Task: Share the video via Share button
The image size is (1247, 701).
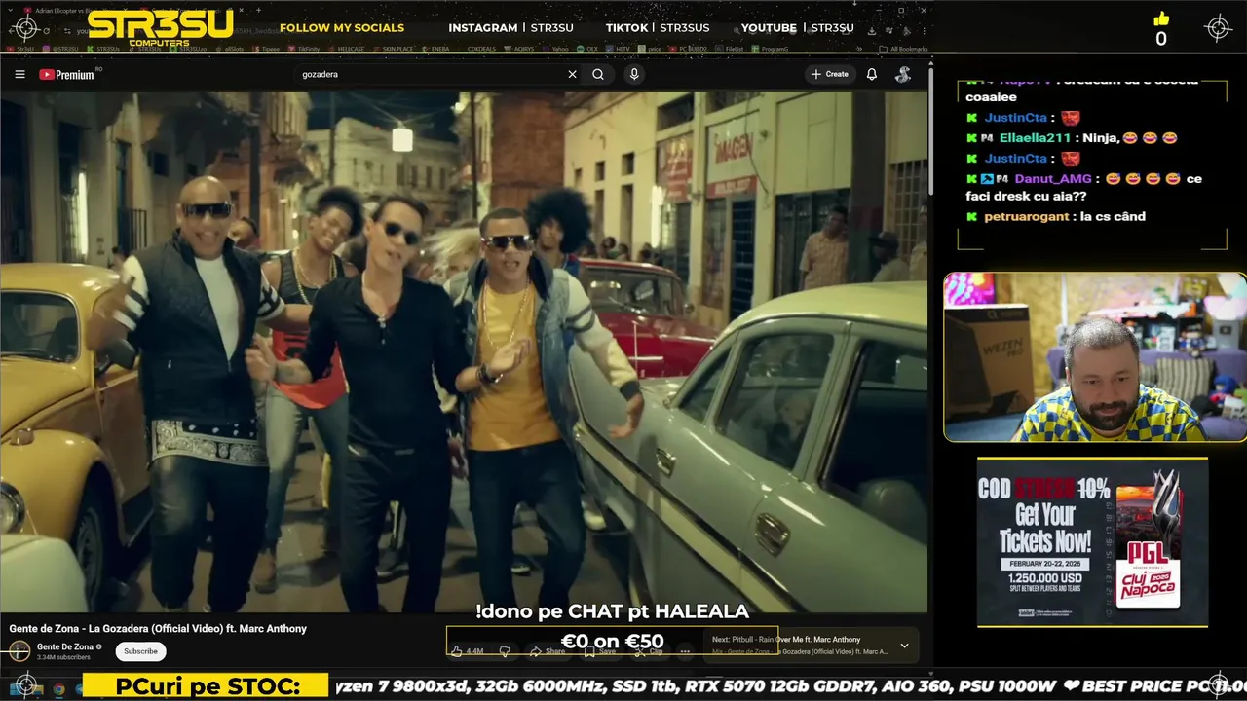Action: tap(548, 650)
